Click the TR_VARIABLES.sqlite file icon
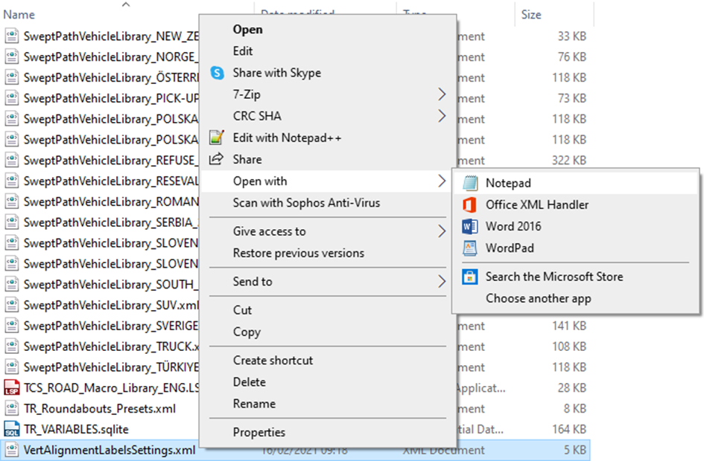Viewport: 704px width, 461px height. pos(12,429)
